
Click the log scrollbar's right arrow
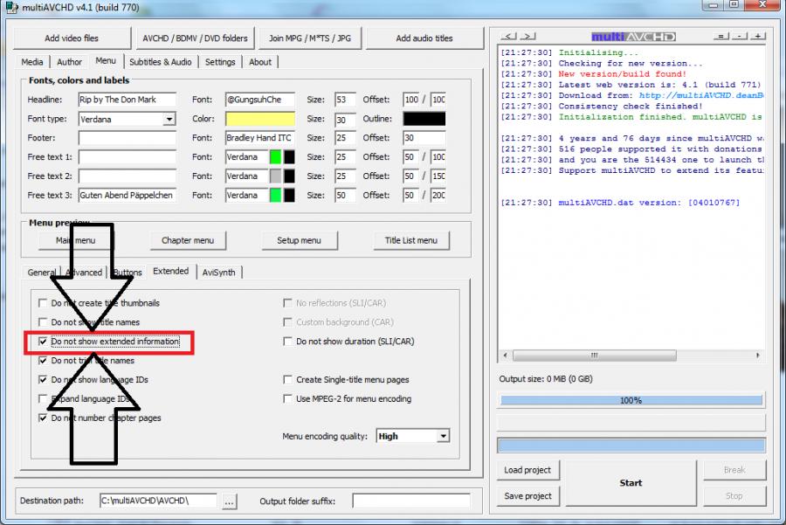tap(757, 356)
